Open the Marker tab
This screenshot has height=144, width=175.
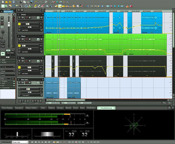68,108
